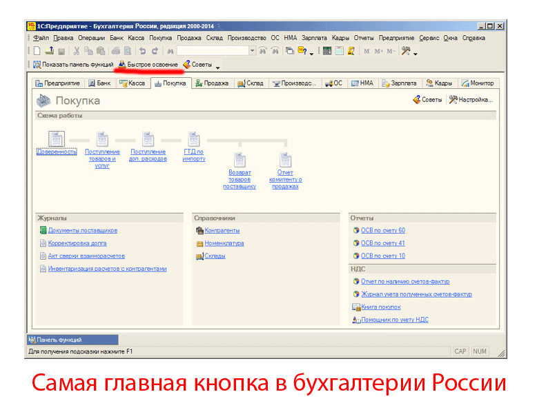Switch to the Банк tab

tap(99, 83)
